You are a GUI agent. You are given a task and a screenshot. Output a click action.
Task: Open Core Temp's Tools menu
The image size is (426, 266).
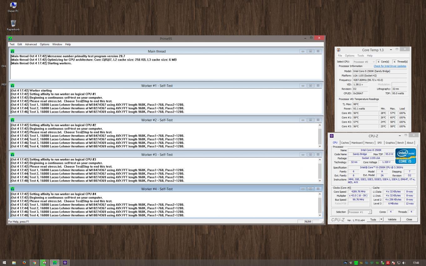tap(360, 56)
